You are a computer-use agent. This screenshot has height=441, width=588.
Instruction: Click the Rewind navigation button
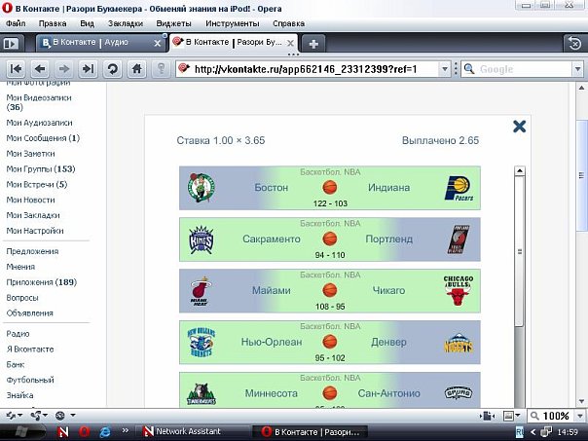click(x=16, y=69)
